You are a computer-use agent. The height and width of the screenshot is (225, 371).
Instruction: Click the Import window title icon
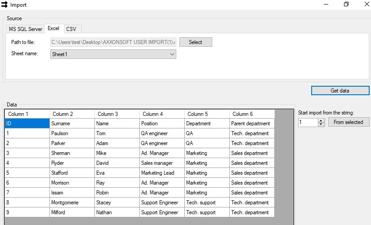coord(4,5)
